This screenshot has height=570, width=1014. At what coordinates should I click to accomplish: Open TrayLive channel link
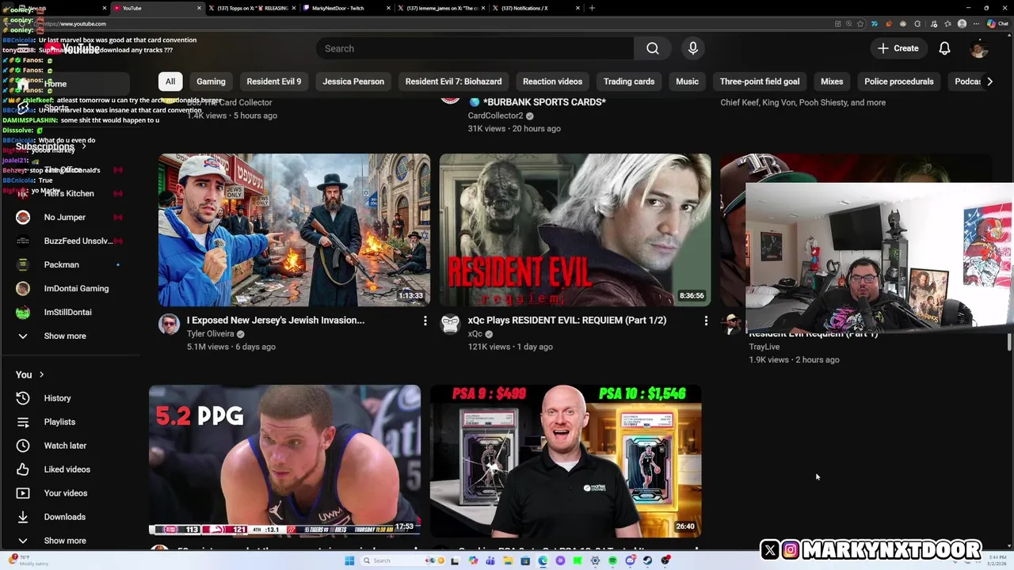764,347
